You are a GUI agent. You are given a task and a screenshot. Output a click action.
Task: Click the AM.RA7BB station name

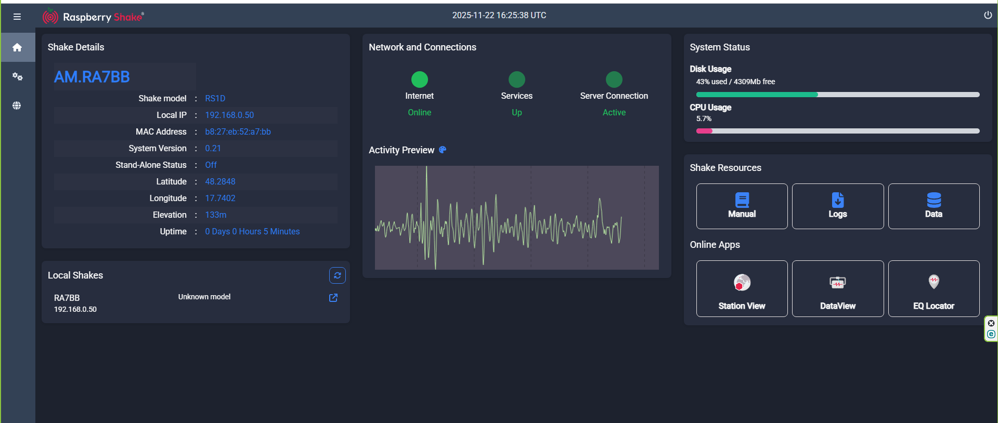click(x=92, y=77)
